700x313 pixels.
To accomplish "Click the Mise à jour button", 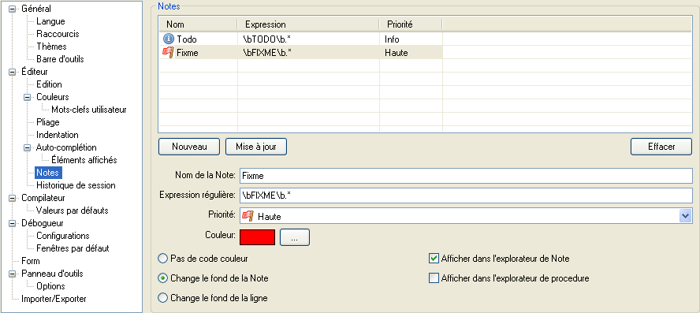I will pos(256,147).
